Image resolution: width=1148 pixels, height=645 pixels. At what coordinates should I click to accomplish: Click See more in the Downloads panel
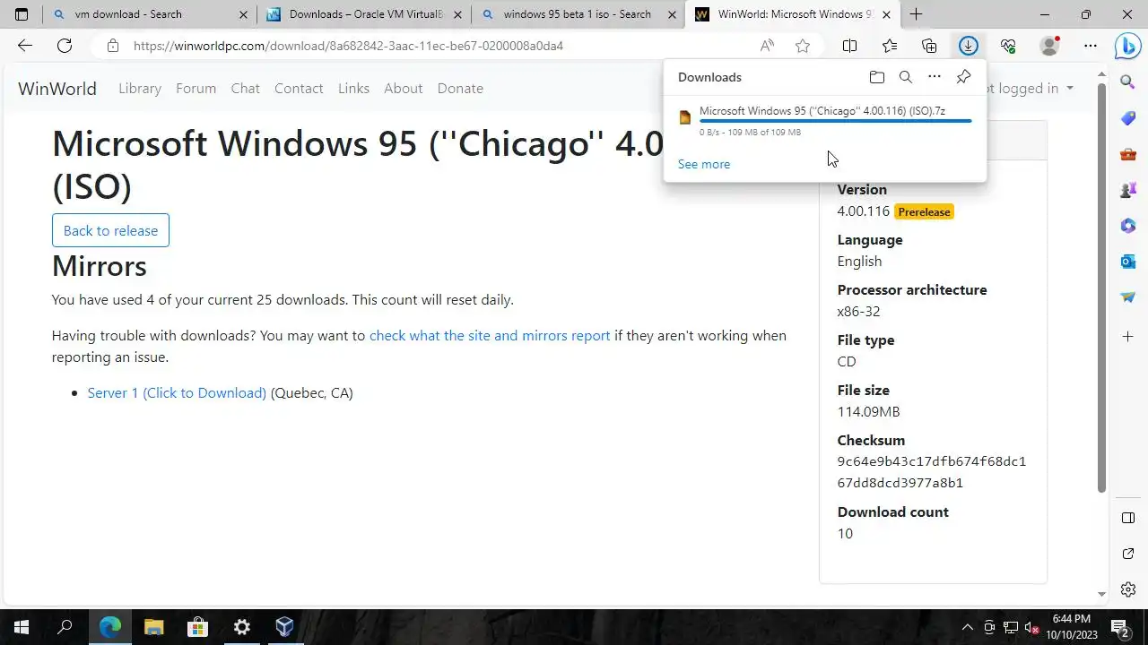click(x=704, y=164)
